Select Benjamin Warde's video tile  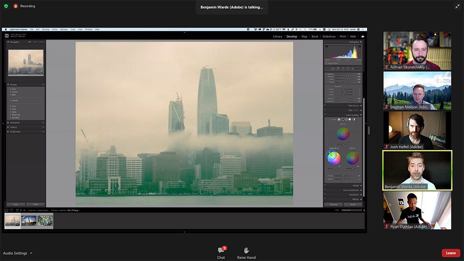click(x=417, y=171)
